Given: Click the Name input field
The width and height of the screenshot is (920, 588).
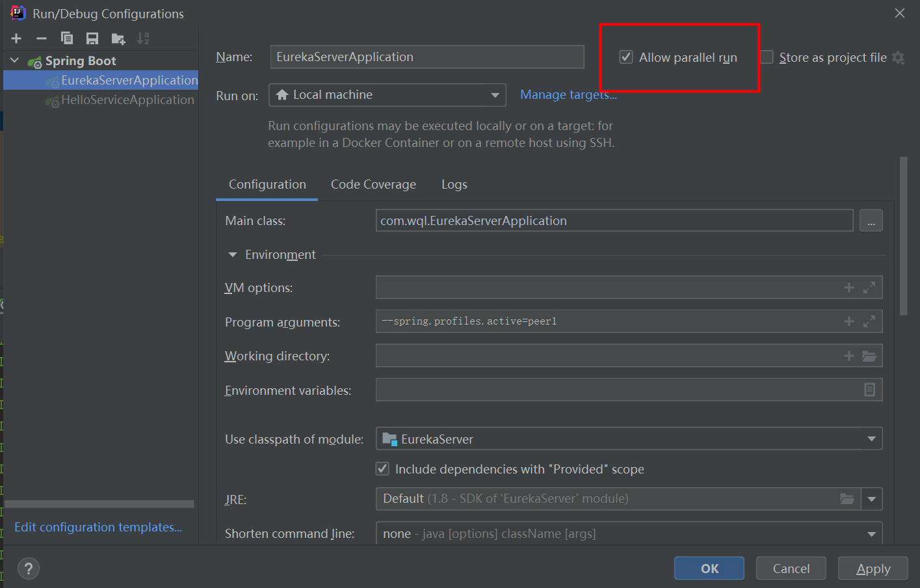Looking at the screenshot, I should 427,57.
